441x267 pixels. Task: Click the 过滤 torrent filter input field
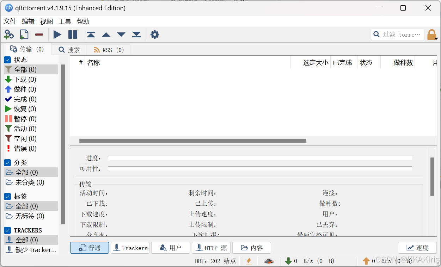point(398,35)
